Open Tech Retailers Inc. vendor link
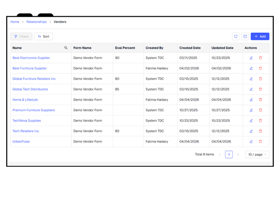 [26, 131]
